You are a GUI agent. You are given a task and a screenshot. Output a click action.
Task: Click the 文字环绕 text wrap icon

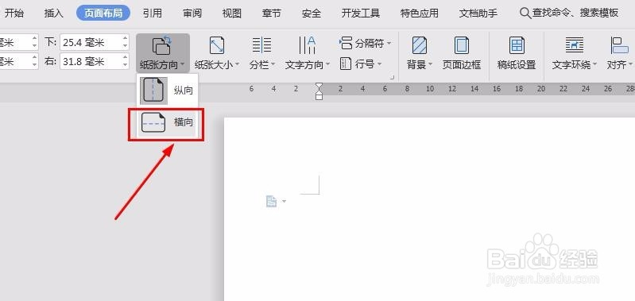click(575, 45)
